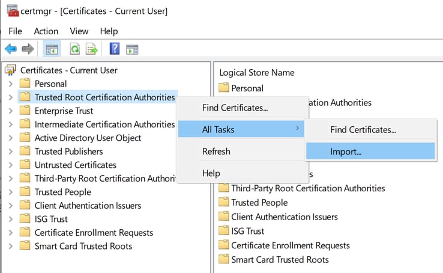Click Client Authentication Issuers in right pane
This screenshot has height=273, width=443.
pos(285,217)
